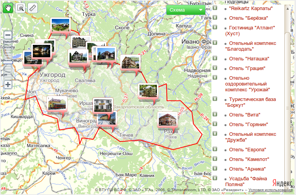Select the hand pan tool
The height and width of the screenshot is (195, 296).
pos(8,8)
